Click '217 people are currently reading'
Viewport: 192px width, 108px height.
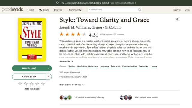coord(89,97)
